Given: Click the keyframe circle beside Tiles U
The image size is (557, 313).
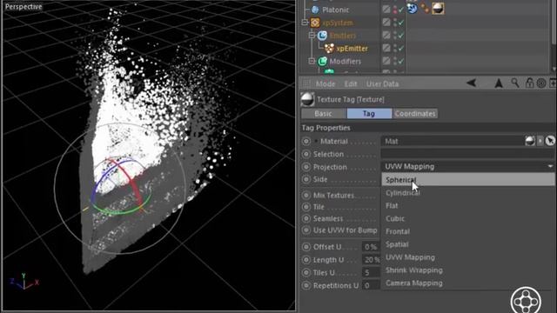Looking at the screenshot, I should pos(306,273).
